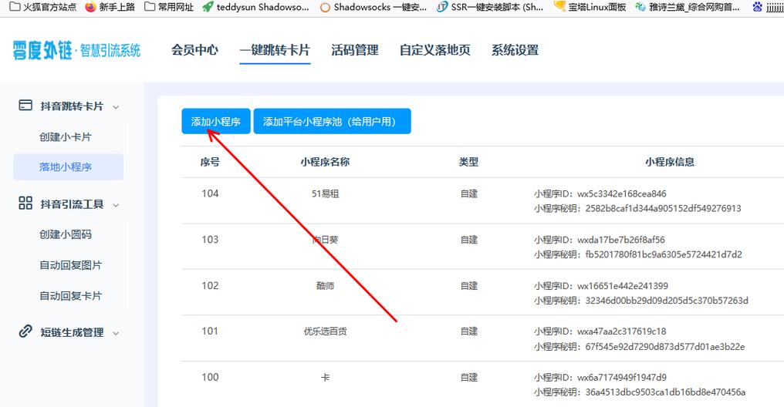Click the 酷师 name cell
The width and height of the screenshot is (784, 407).
point(325,286)
